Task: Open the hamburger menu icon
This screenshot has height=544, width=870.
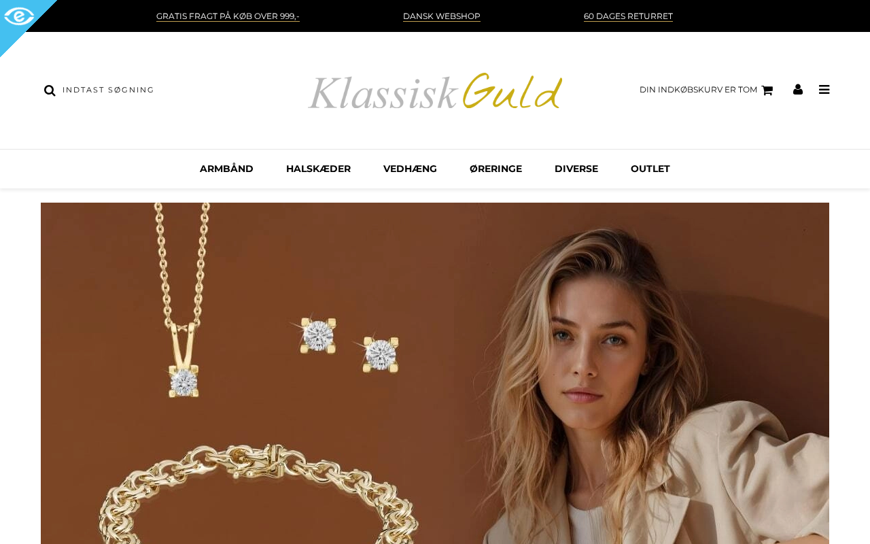Action: pos(824,89)
